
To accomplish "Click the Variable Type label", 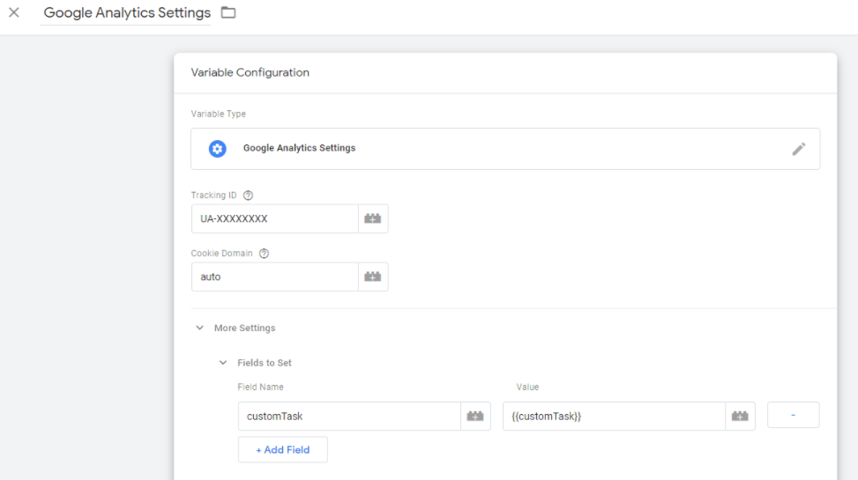I will coord(219,114).
